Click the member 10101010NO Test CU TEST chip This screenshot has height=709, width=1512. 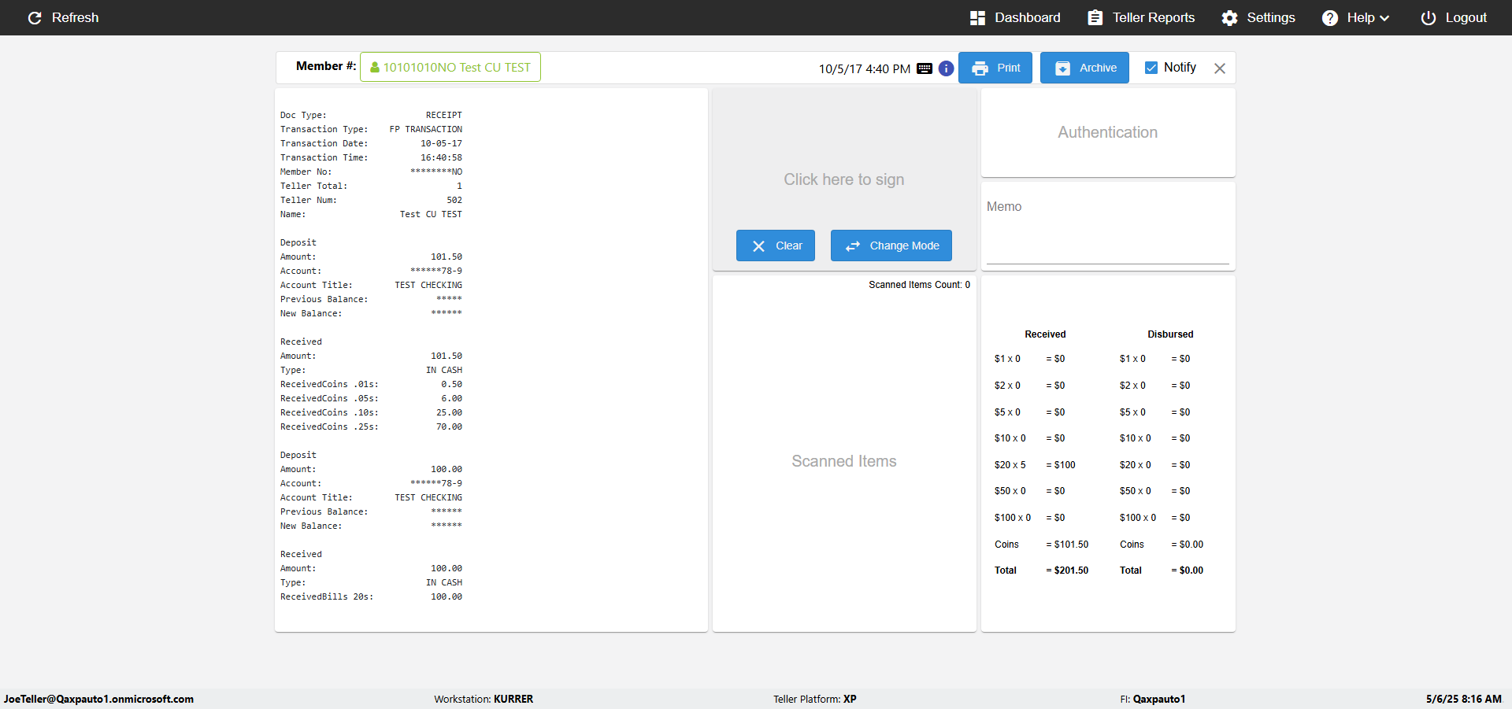point(450,67)
